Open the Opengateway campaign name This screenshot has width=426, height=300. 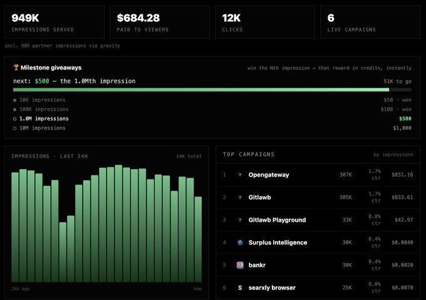(x=269, y=175)
